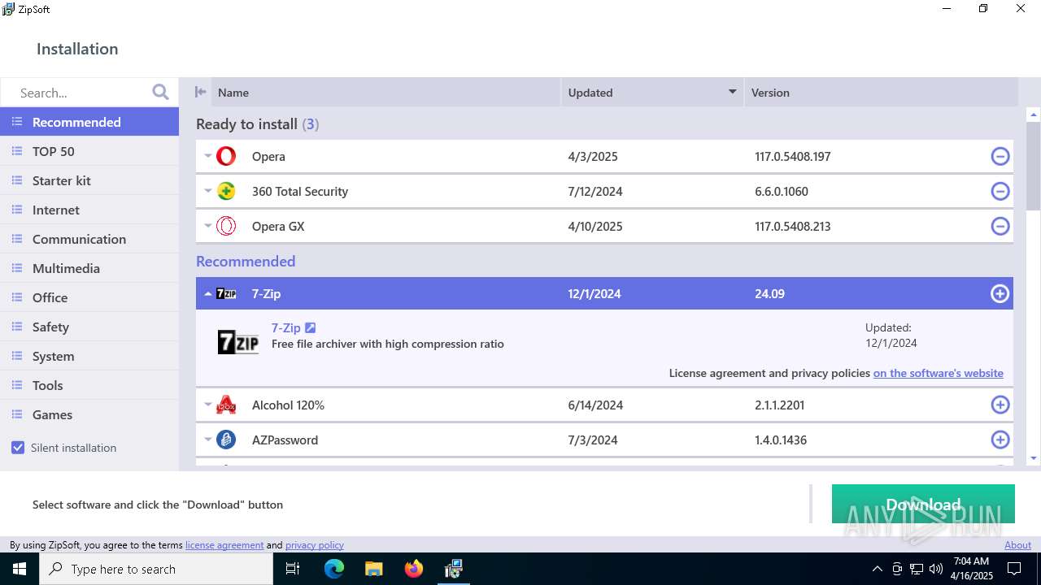This screenshot has width=1041, height=585.
Task: Click ZipSoft installer taskbar icon
Action: coord(453,569)
